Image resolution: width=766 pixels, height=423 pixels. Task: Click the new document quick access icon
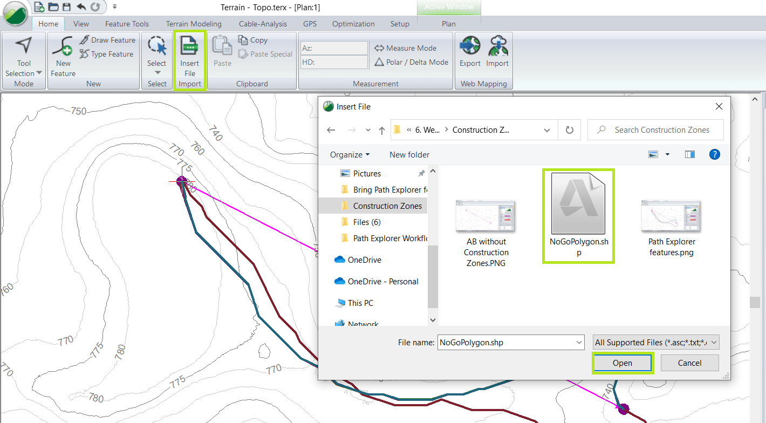39,7
